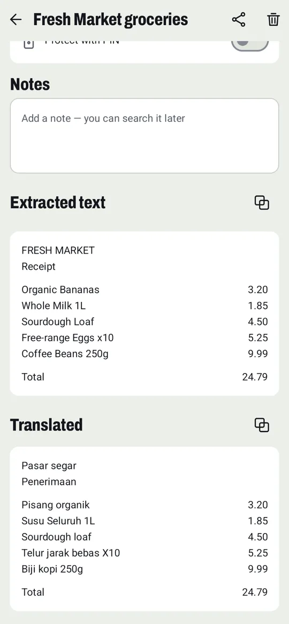
Task: Tap the Extracted text heading
Action: 58,203
